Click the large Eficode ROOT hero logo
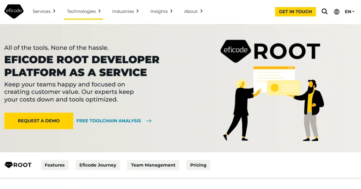This screenshot has height=189, width=361. 270,51
